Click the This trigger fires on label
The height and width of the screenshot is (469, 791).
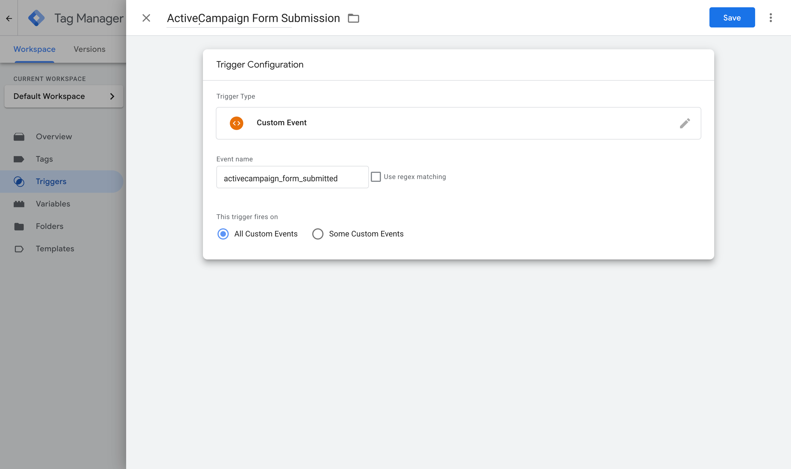tap(247, 217)
